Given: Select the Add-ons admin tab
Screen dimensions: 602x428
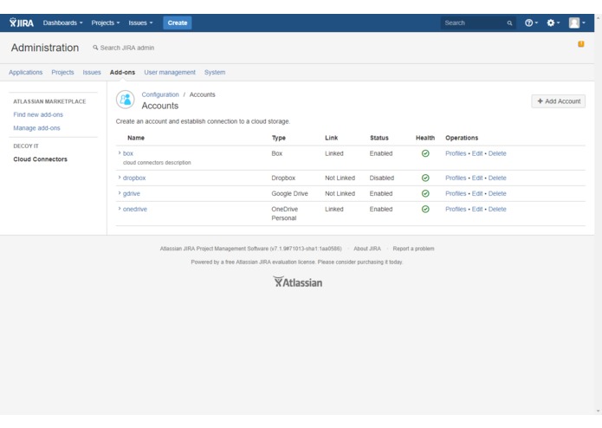Looking at the screenshot, I should (x=122, y=72).
